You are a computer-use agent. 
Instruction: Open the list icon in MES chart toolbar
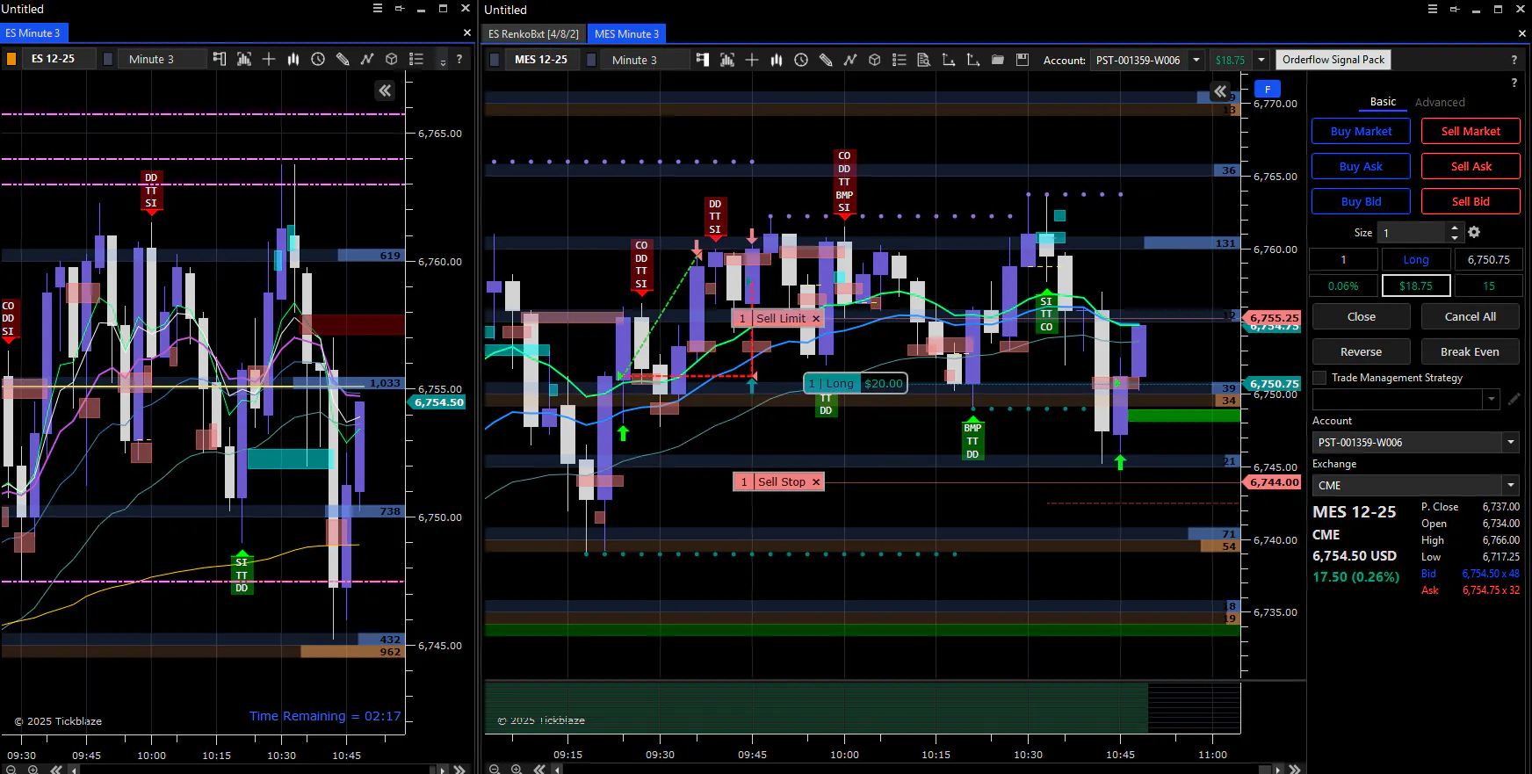point(900,60)
